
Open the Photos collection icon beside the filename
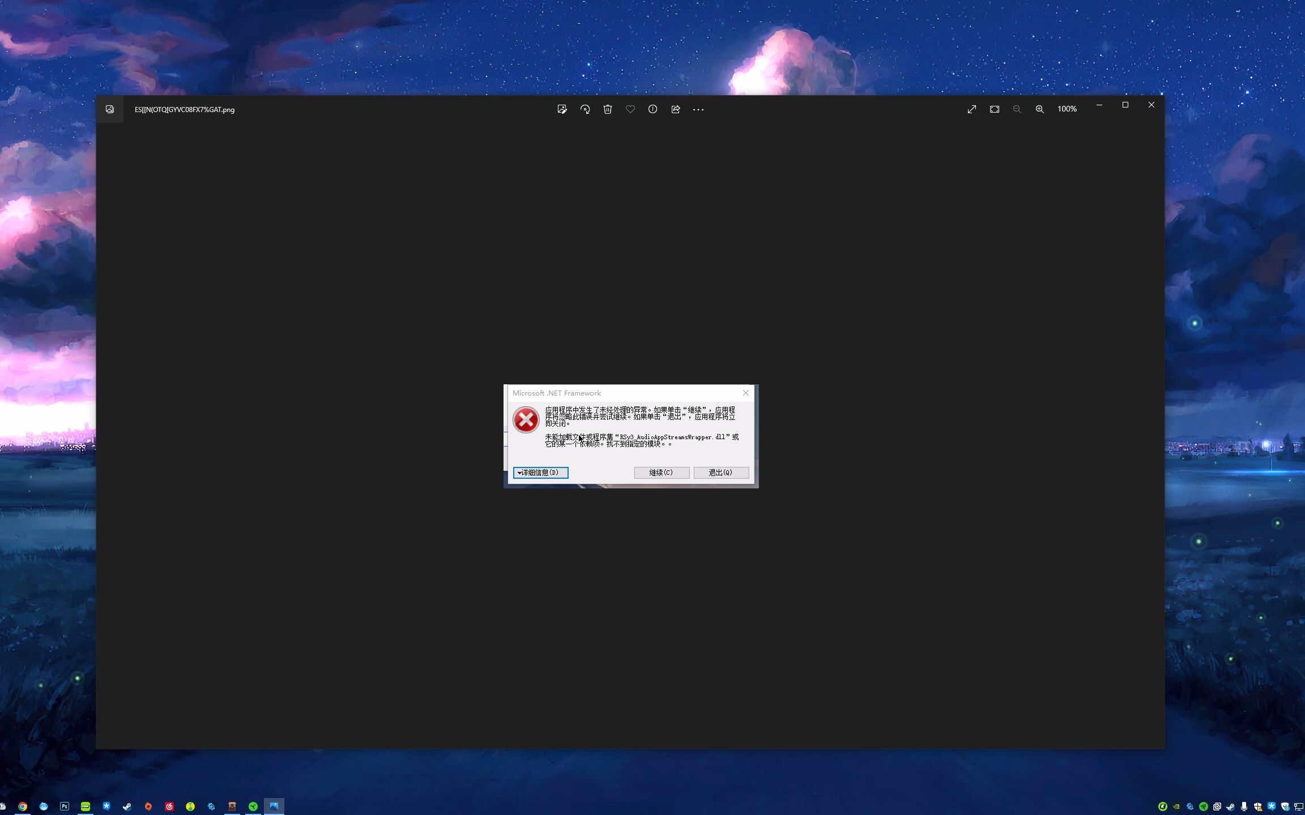coord(110,109)
